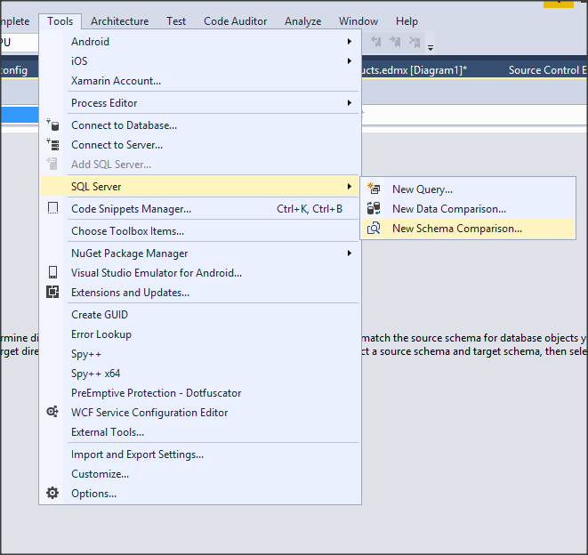Expand the NuGet Package Manager submenu arrow

point(349,253)
